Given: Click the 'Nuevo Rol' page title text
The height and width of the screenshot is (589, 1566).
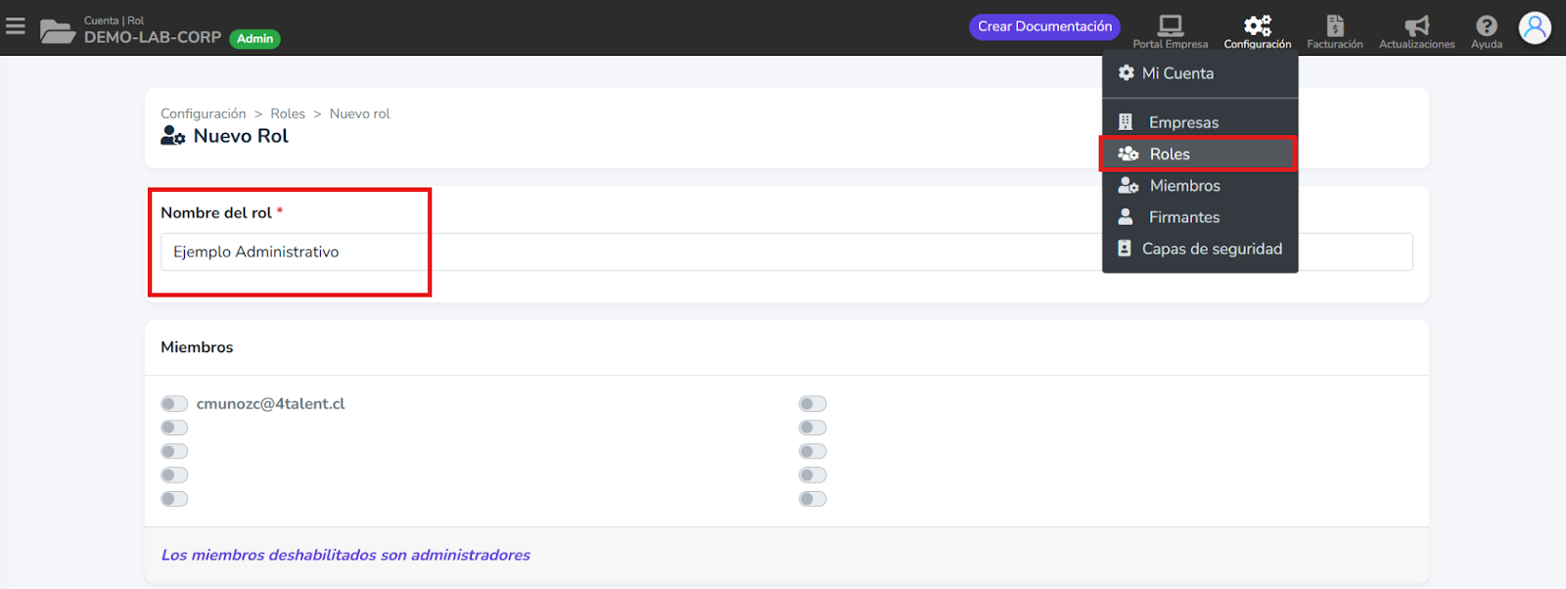Looking at the screenshot, I should [241, 136].
